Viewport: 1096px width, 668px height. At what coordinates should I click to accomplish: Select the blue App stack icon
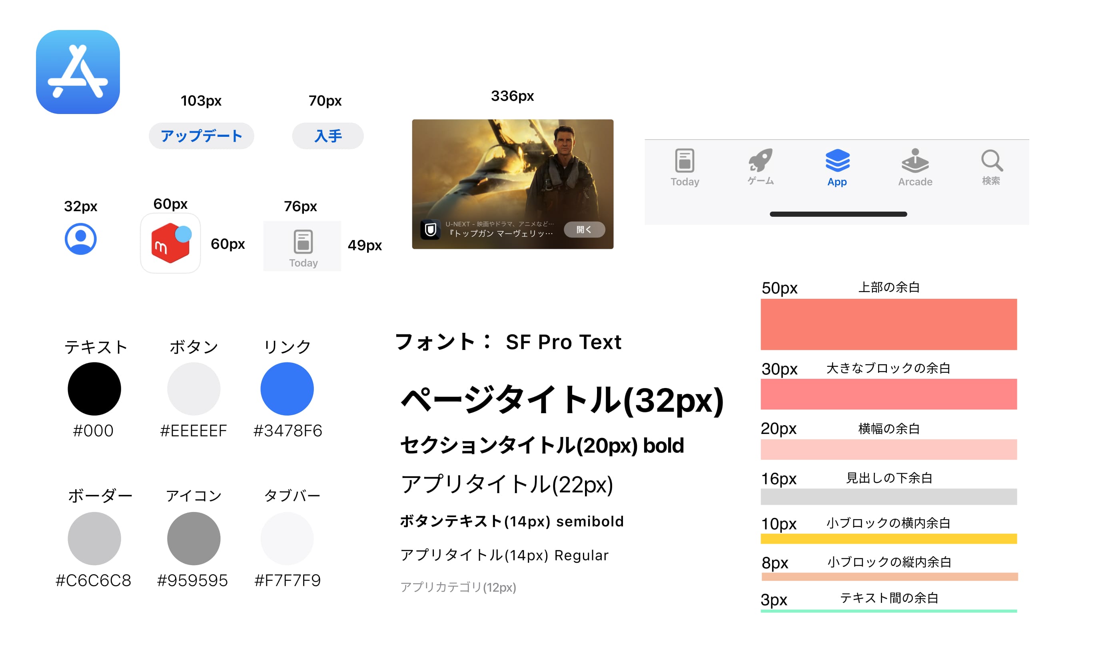[x=838, y=160]
